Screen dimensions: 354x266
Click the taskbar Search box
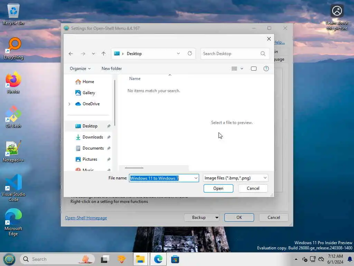pyautogui.click(x=58, y=259)
